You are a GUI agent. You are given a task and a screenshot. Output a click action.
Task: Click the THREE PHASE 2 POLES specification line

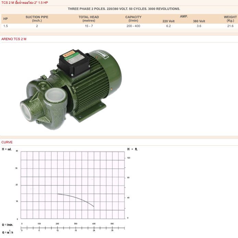pyautogui.click(x=124, y=9)
